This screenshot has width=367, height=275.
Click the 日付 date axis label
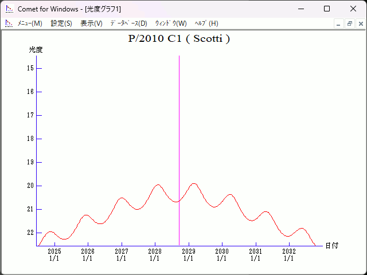coord(331,246)
